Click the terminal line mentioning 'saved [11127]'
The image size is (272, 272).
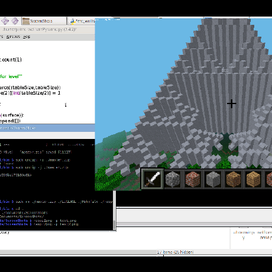click(36, 152)
